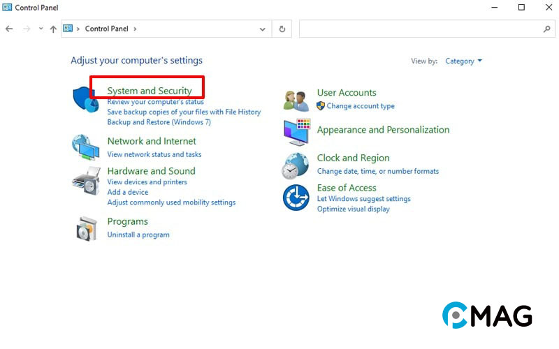
Task: Click the Clock and Region icon
Action: pos(296,165)
